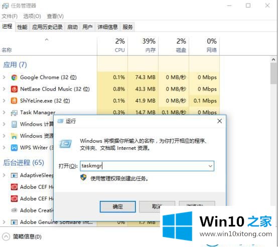278x247 pixels.
Task: Click the process list scrollbar thumb
Action: point(273,73)
